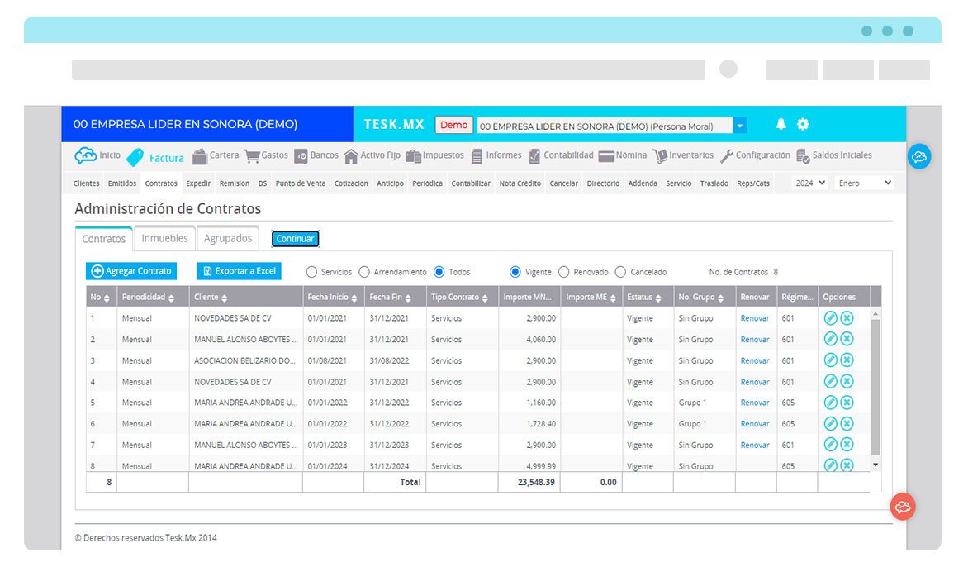Click Renovar on contract row 5
Image resolution: width=968 pixels, height=567 pixels.
(x=755, y=402)
